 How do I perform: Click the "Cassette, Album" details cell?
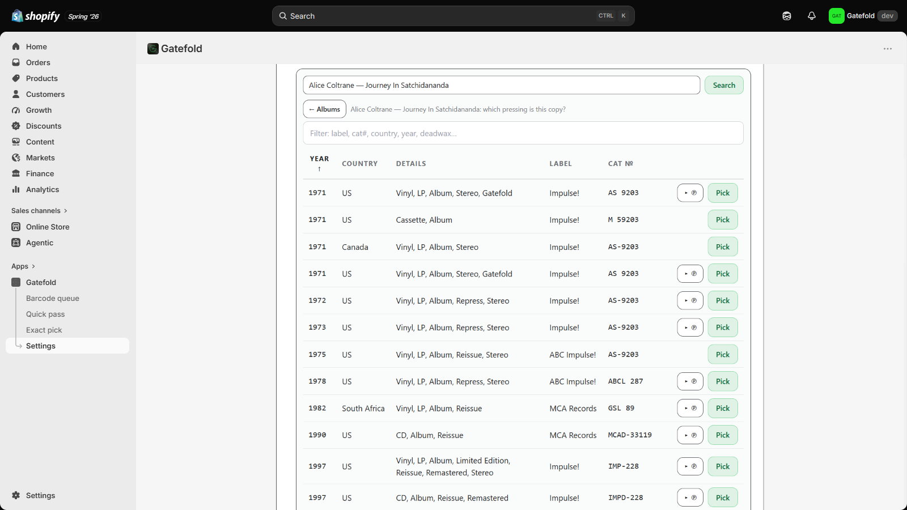424,220
